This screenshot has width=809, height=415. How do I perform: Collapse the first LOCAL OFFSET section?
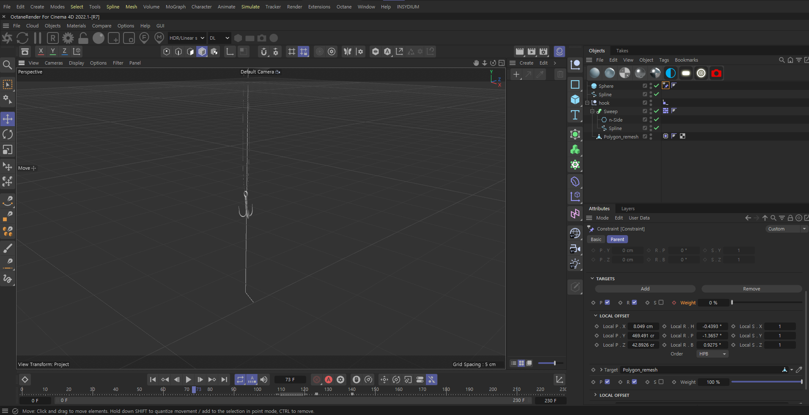point(595,316)
